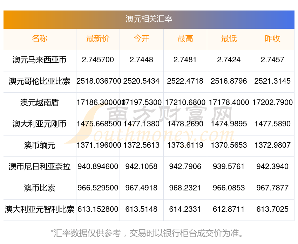
Task: Select the 967.7877 previous close cell
Action: [x=272, y=188]
